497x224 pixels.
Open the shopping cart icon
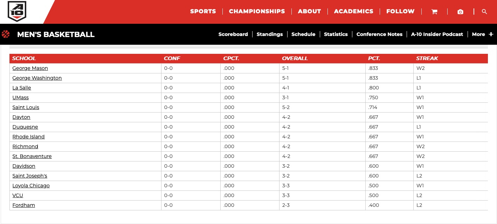click(434, 12)
